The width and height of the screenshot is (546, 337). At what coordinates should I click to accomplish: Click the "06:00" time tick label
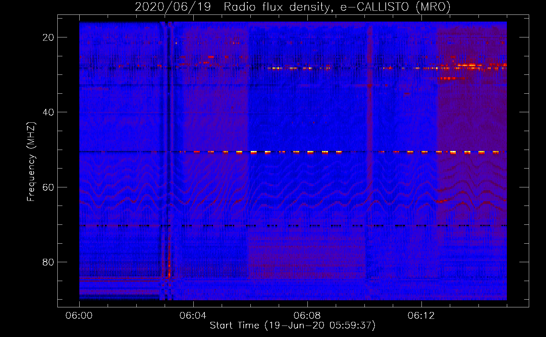[79, 316]
